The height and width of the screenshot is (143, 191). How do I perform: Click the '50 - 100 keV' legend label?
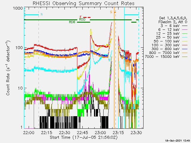coord(167,41)
